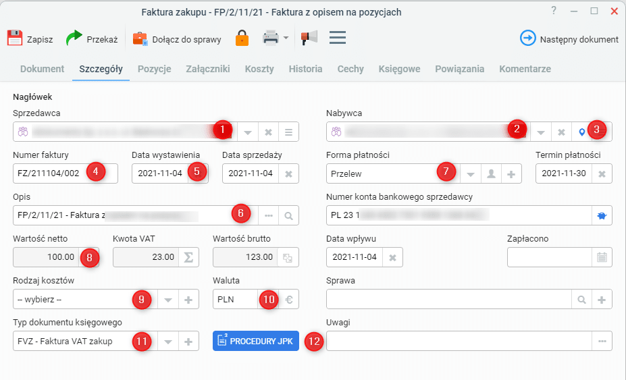Click the megaphone icon
The image size is (626, 380).
[x=309, y=38]
